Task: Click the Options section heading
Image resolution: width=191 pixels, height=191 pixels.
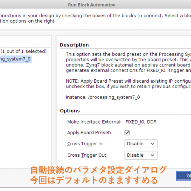Action: [70, 111]
